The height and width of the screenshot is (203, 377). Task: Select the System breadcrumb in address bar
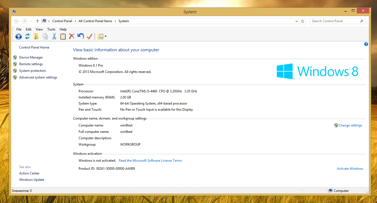click(124, 21)
